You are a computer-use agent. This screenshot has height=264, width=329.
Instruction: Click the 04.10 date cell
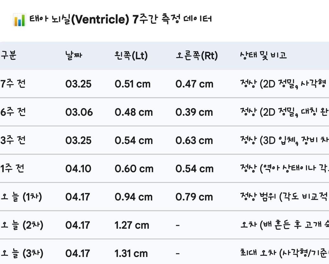(x=78, y=169)
